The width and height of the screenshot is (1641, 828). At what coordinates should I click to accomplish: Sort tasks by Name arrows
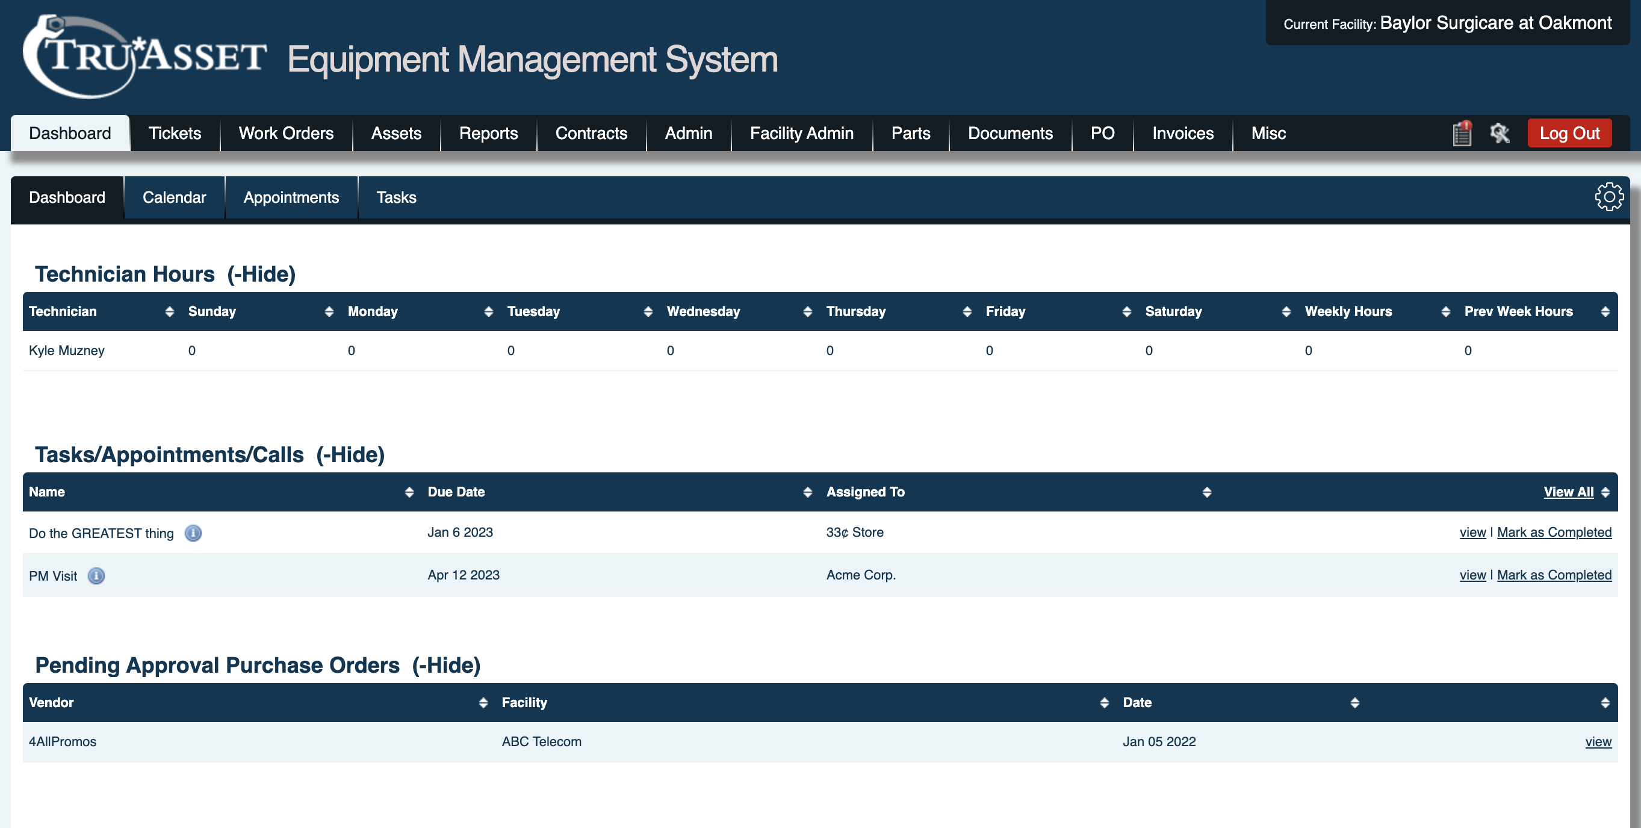pos(409,492)
